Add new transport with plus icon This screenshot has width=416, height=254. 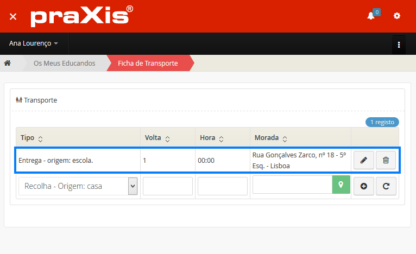364,186
